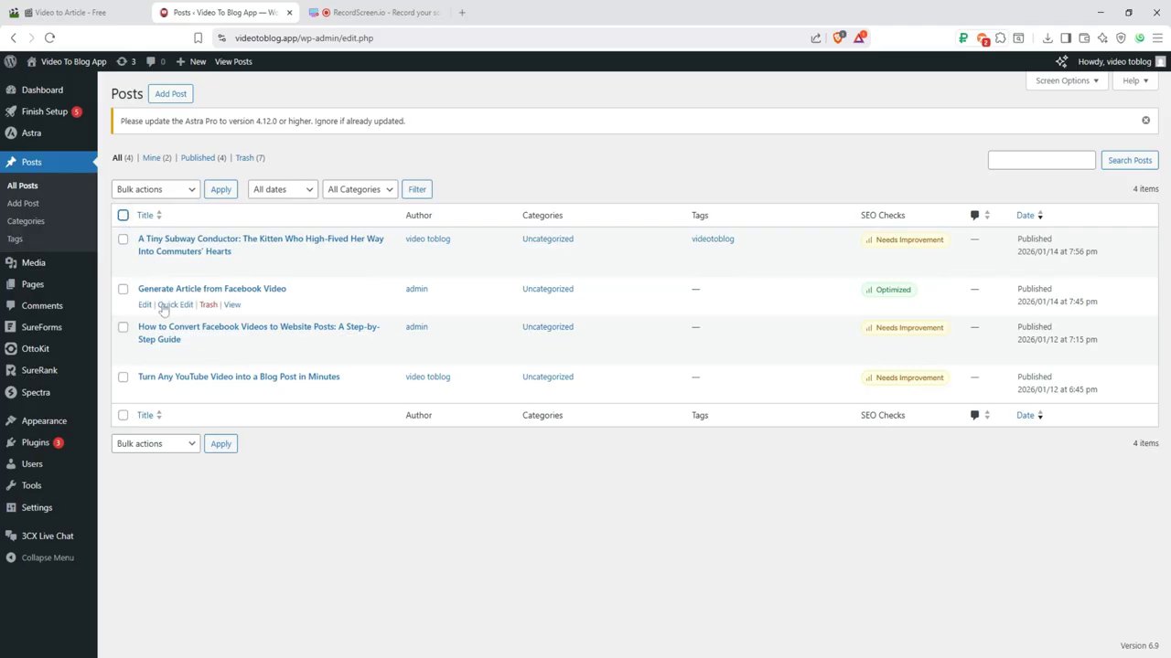Click the comment bubble icon in the posts table header
Viewport: 1171px width, 658px height.
coord(973,215)
